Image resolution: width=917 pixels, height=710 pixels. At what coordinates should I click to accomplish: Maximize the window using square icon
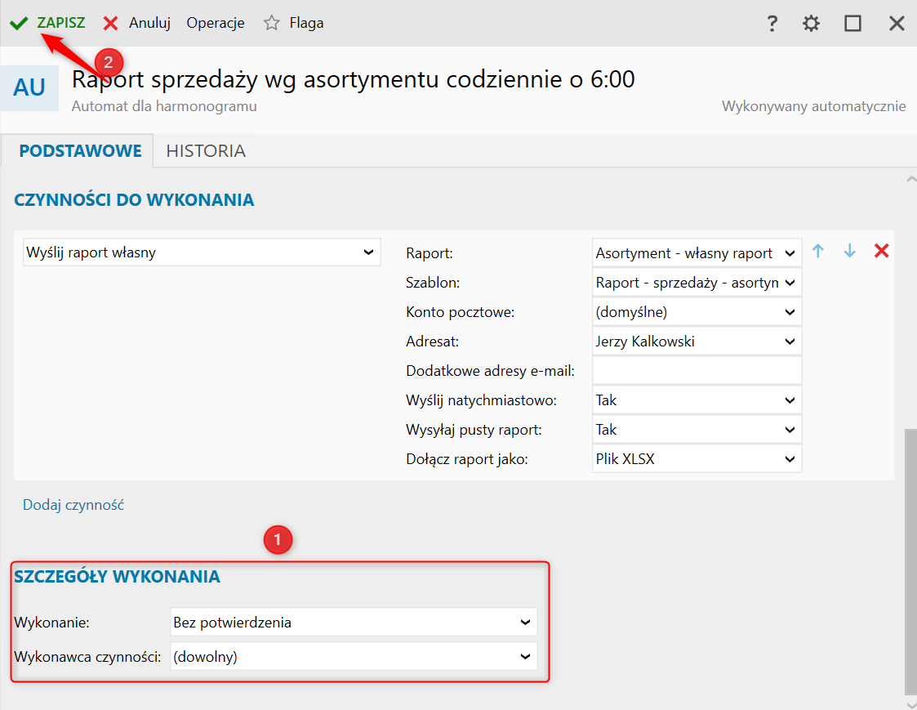(852, 24)
